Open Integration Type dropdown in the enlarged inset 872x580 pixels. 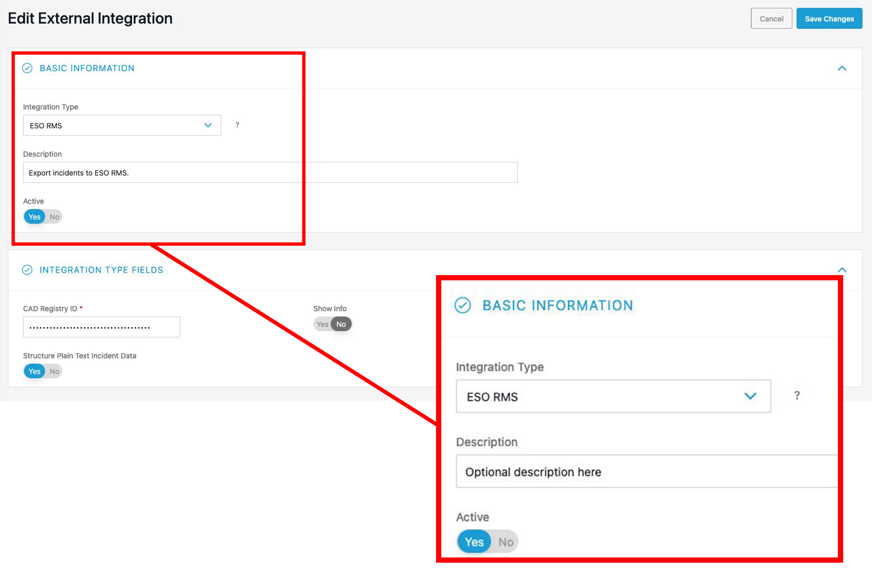[x=613, y=397]
